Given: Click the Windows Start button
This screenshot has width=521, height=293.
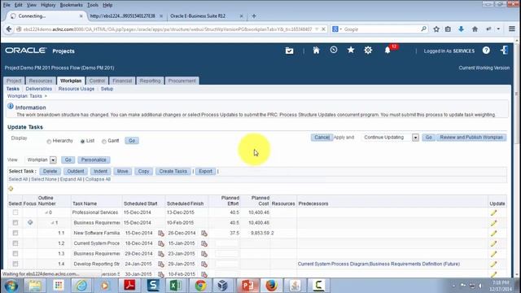Looking at the screenshot, I should tap(11, 286).
